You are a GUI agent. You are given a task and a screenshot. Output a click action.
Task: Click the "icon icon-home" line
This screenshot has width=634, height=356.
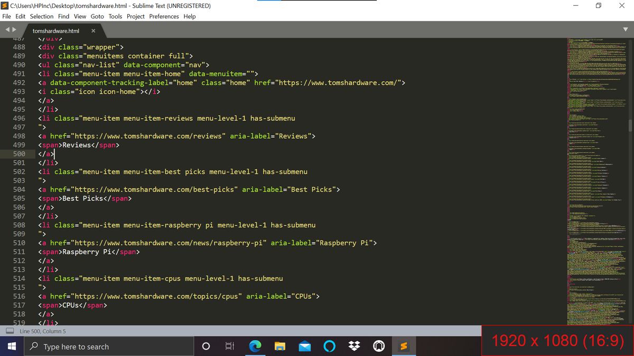99,91
